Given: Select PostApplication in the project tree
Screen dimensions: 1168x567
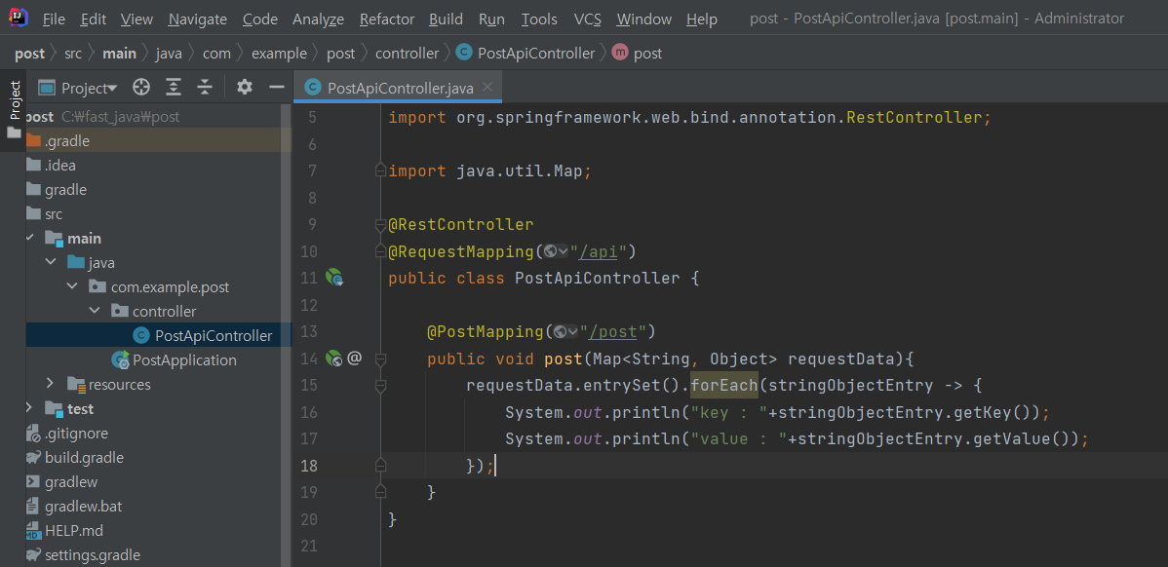Looking at the screenshot, I should tap(184, 359).
